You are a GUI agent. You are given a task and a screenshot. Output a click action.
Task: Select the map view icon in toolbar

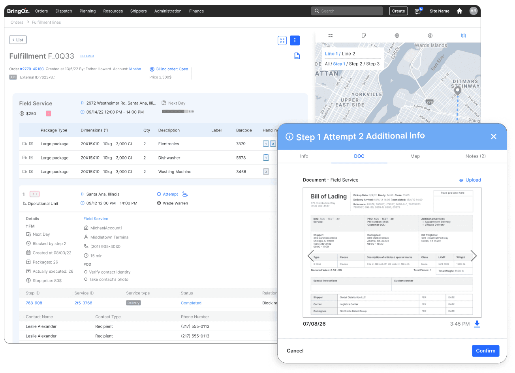[463, 36]
